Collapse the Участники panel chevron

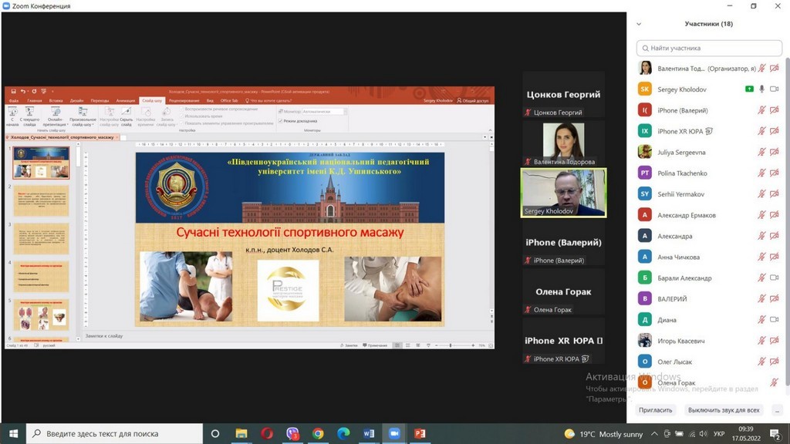639,24
